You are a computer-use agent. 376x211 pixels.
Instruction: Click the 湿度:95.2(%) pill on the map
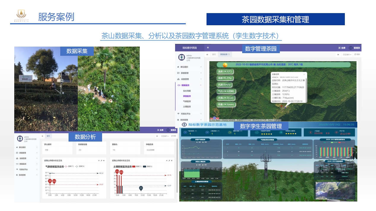pyautogui.click(x=225, y=78)
